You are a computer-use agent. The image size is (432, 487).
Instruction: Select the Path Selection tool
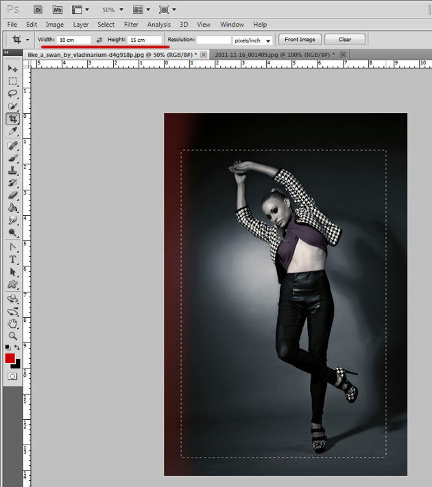[x=12, y=272]
